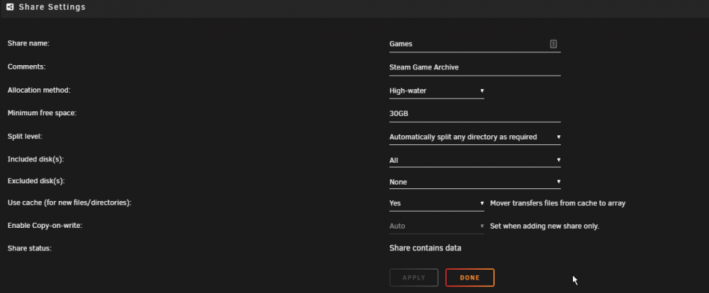Viewport: 709px width, 293px height.
Task: Open the Enable Copy-on-write Auto dropdown
Action: 436,226
